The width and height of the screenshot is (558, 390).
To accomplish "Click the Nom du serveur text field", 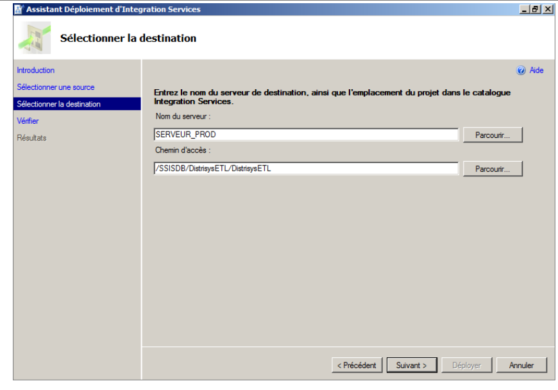I will [x=306, y=135].
